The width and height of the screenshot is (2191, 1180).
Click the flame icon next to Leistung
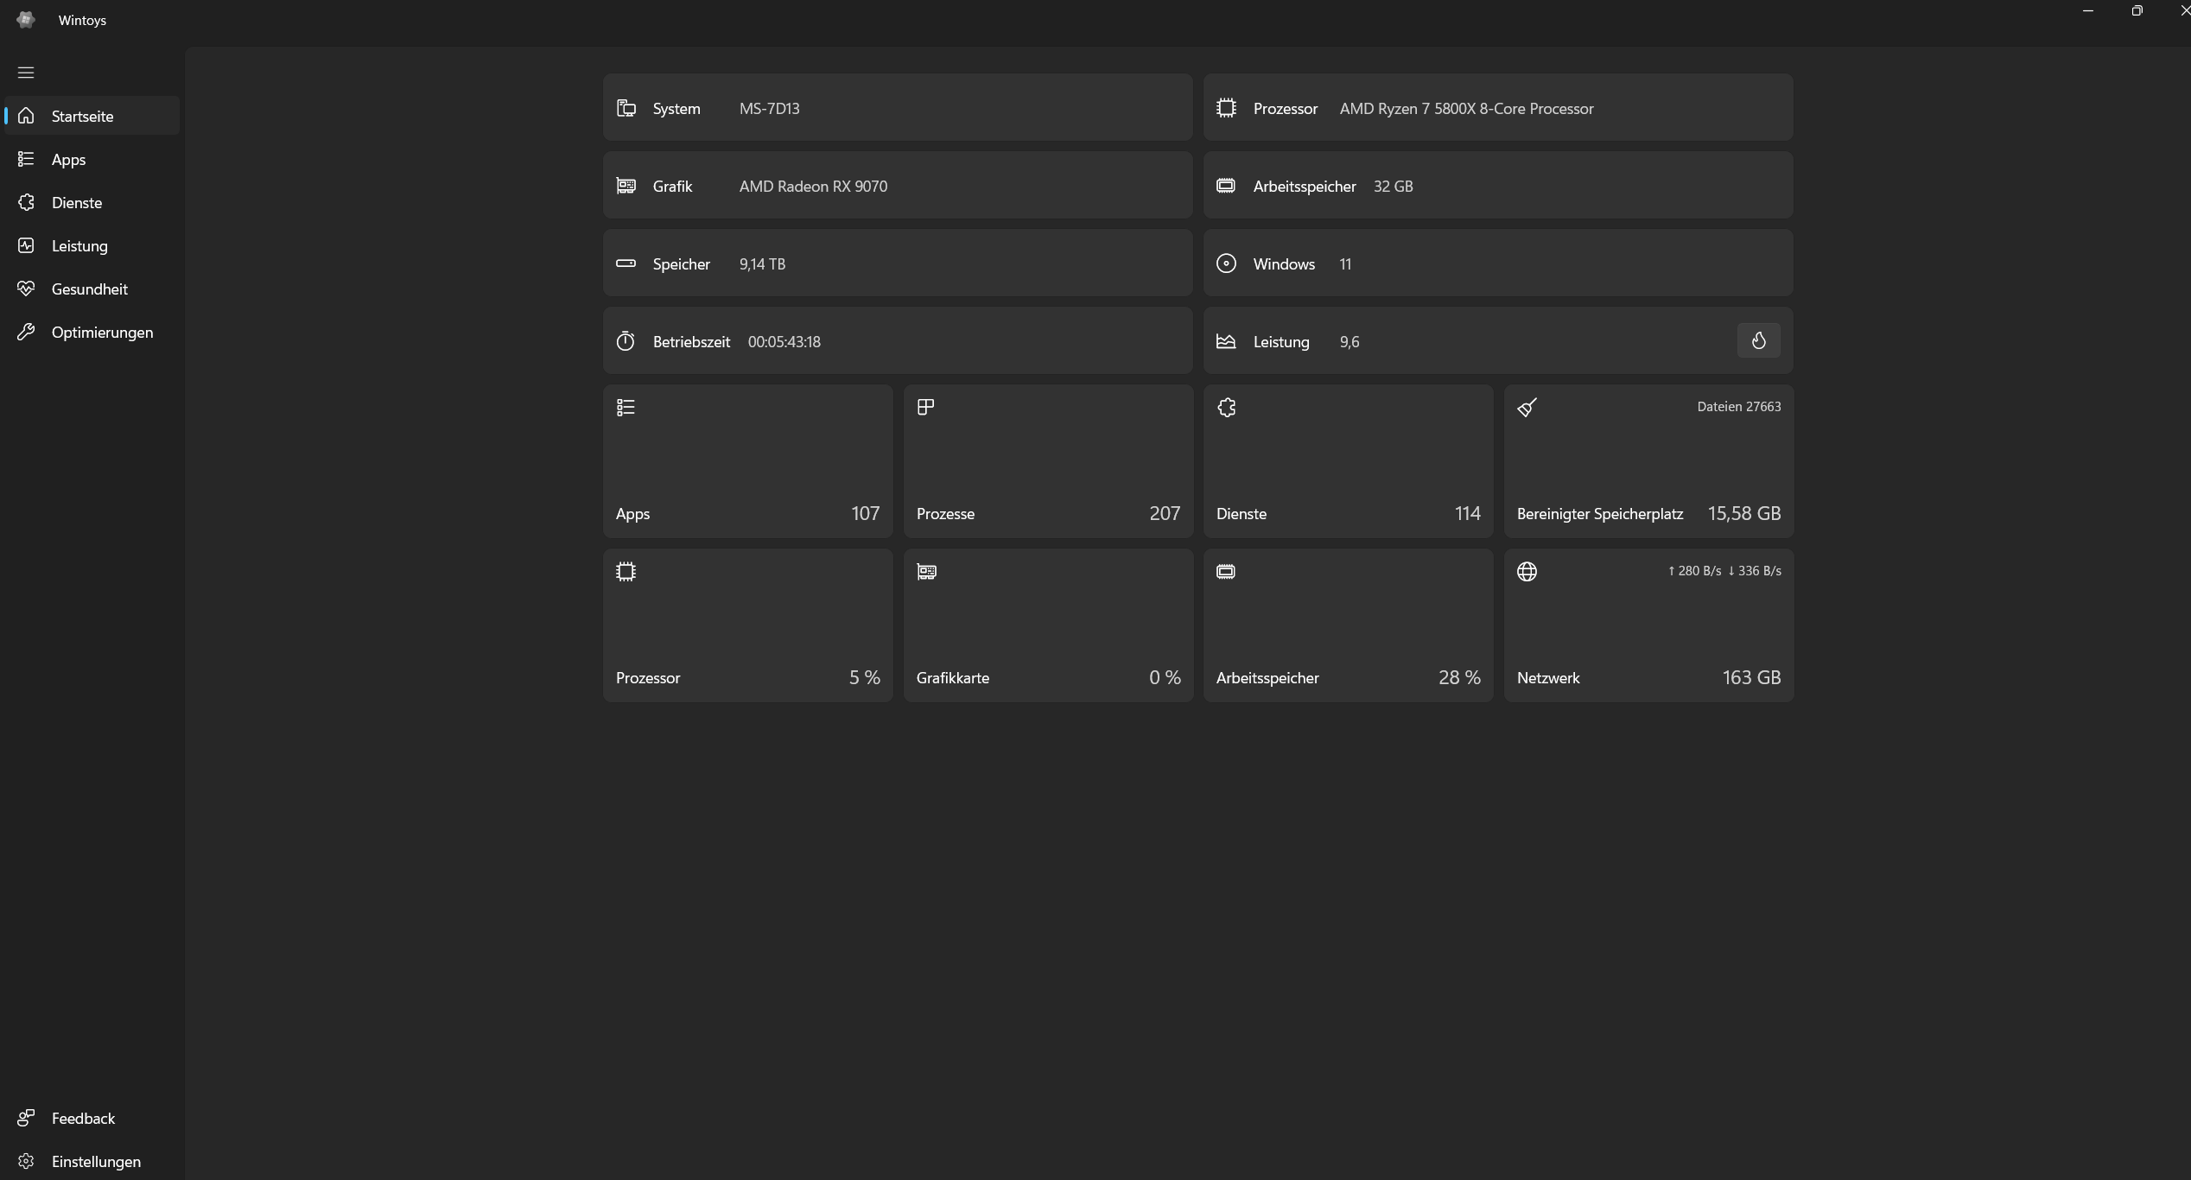(x=1758, y=341)
